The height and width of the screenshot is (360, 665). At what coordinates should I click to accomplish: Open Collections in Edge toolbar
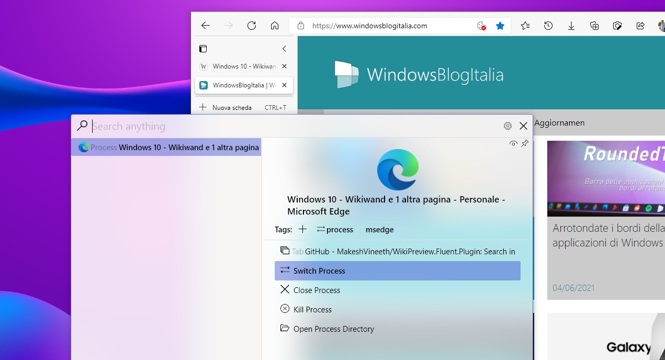coord(594,26)
